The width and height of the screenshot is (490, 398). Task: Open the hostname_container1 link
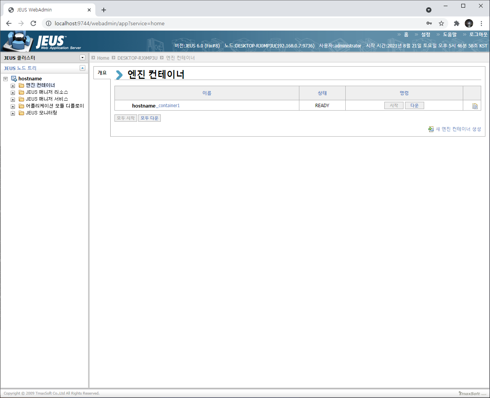156,106
